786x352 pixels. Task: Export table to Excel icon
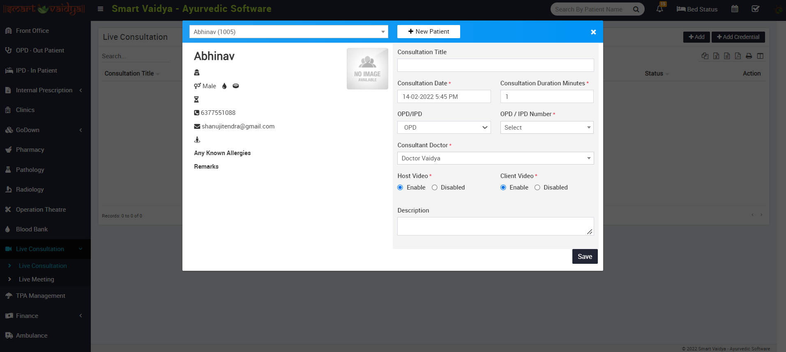pyautogui.click(x=716, y=56)
